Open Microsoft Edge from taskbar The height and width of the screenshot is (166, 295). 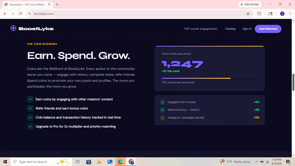(x=121, y=162)
